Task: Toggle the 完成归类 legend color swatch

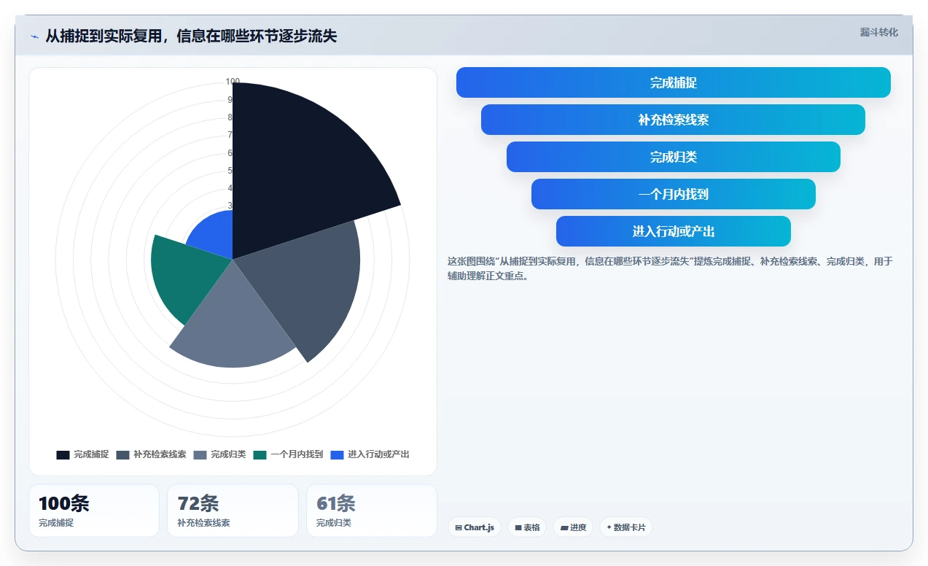Action: (x=200, y=454)
